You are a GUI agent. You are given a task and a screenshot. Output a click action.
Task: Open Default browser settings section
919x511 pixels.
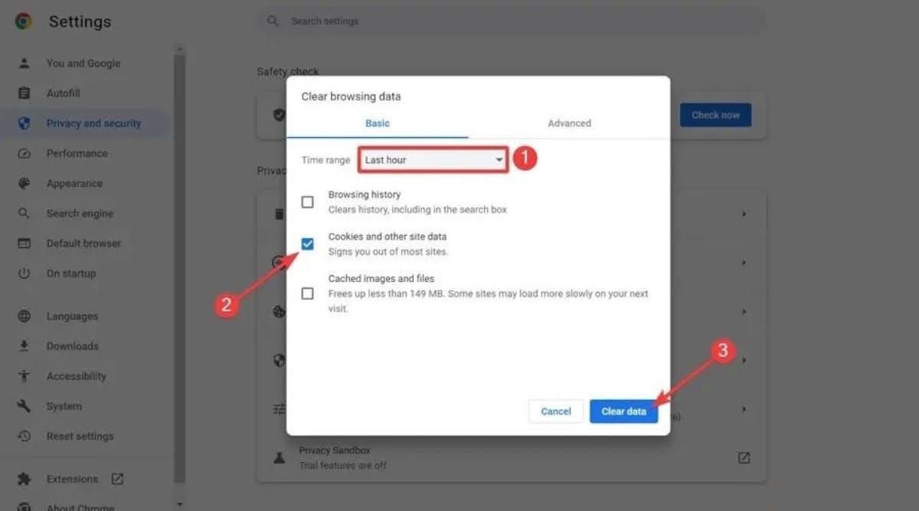pos(83,243)
